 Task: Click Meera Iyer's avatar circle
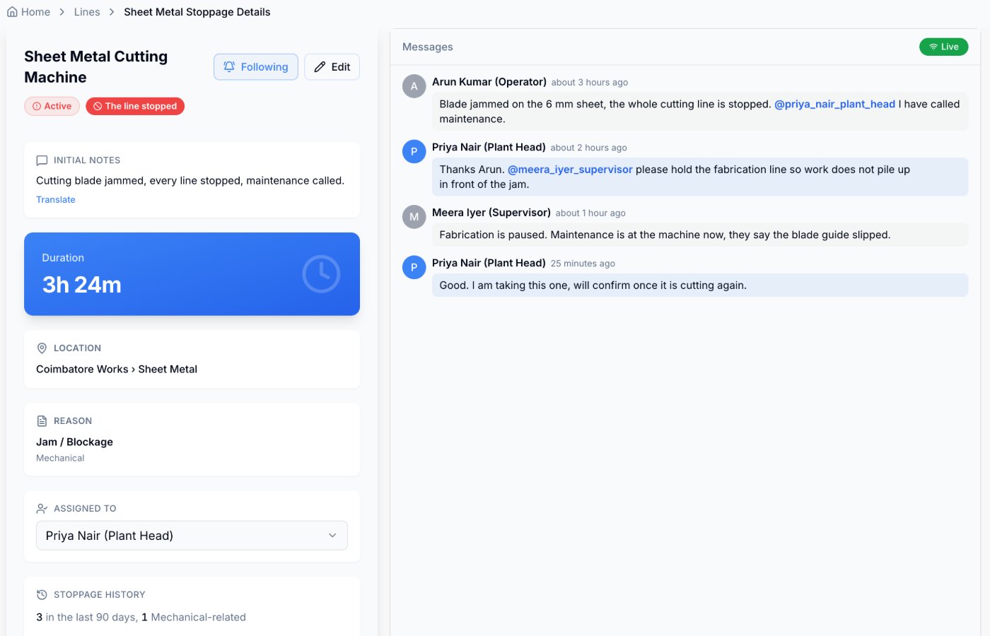pos(414,217)
